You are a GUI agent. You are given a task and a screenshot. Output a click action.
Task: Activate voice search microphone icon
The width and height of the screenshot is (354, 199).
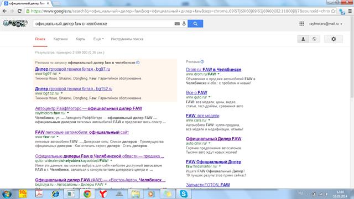click(x=184, y=24)
